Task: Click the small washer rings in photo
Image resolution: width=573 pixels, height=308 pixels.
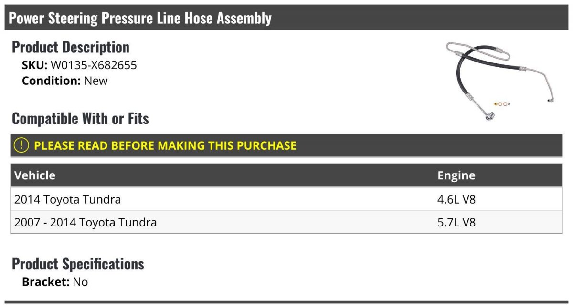Action: tap(502, 104)
